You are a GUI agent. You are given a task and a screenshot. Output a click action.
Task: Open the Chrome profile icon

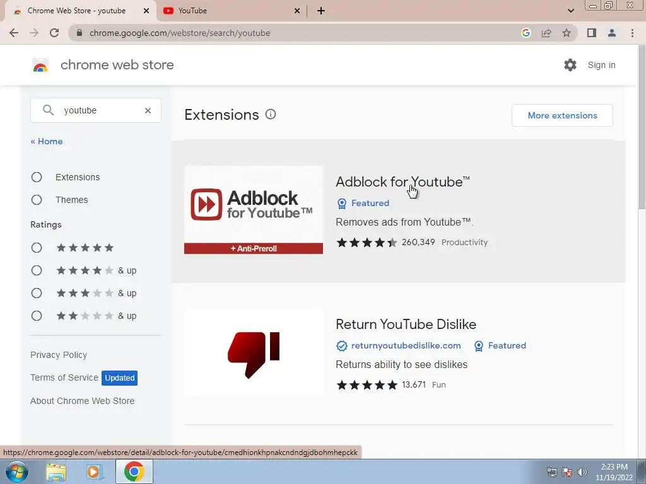click(612, 33)
